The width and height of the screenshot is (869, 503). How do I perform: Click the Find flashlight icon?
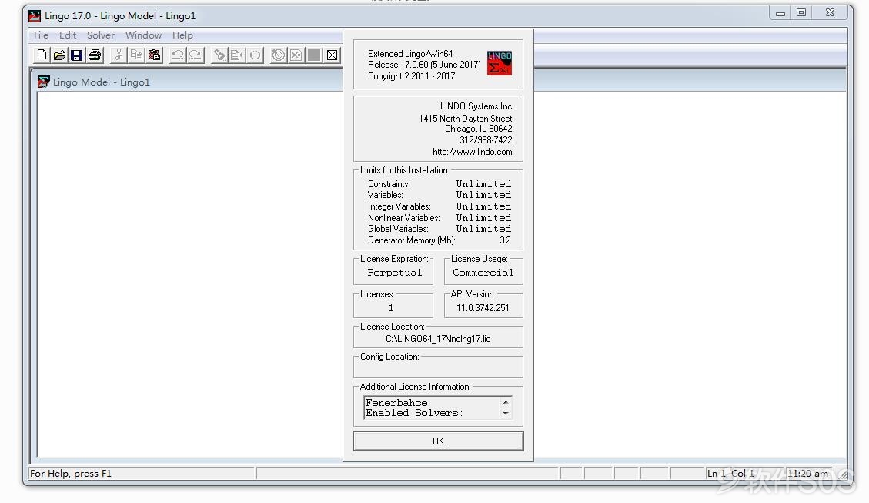pos(219,55)
